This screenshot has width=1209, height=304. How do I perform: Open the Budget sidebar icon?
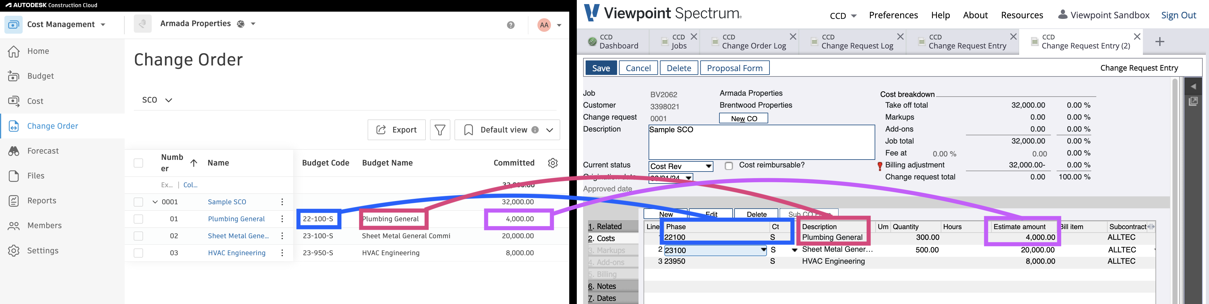14,76
